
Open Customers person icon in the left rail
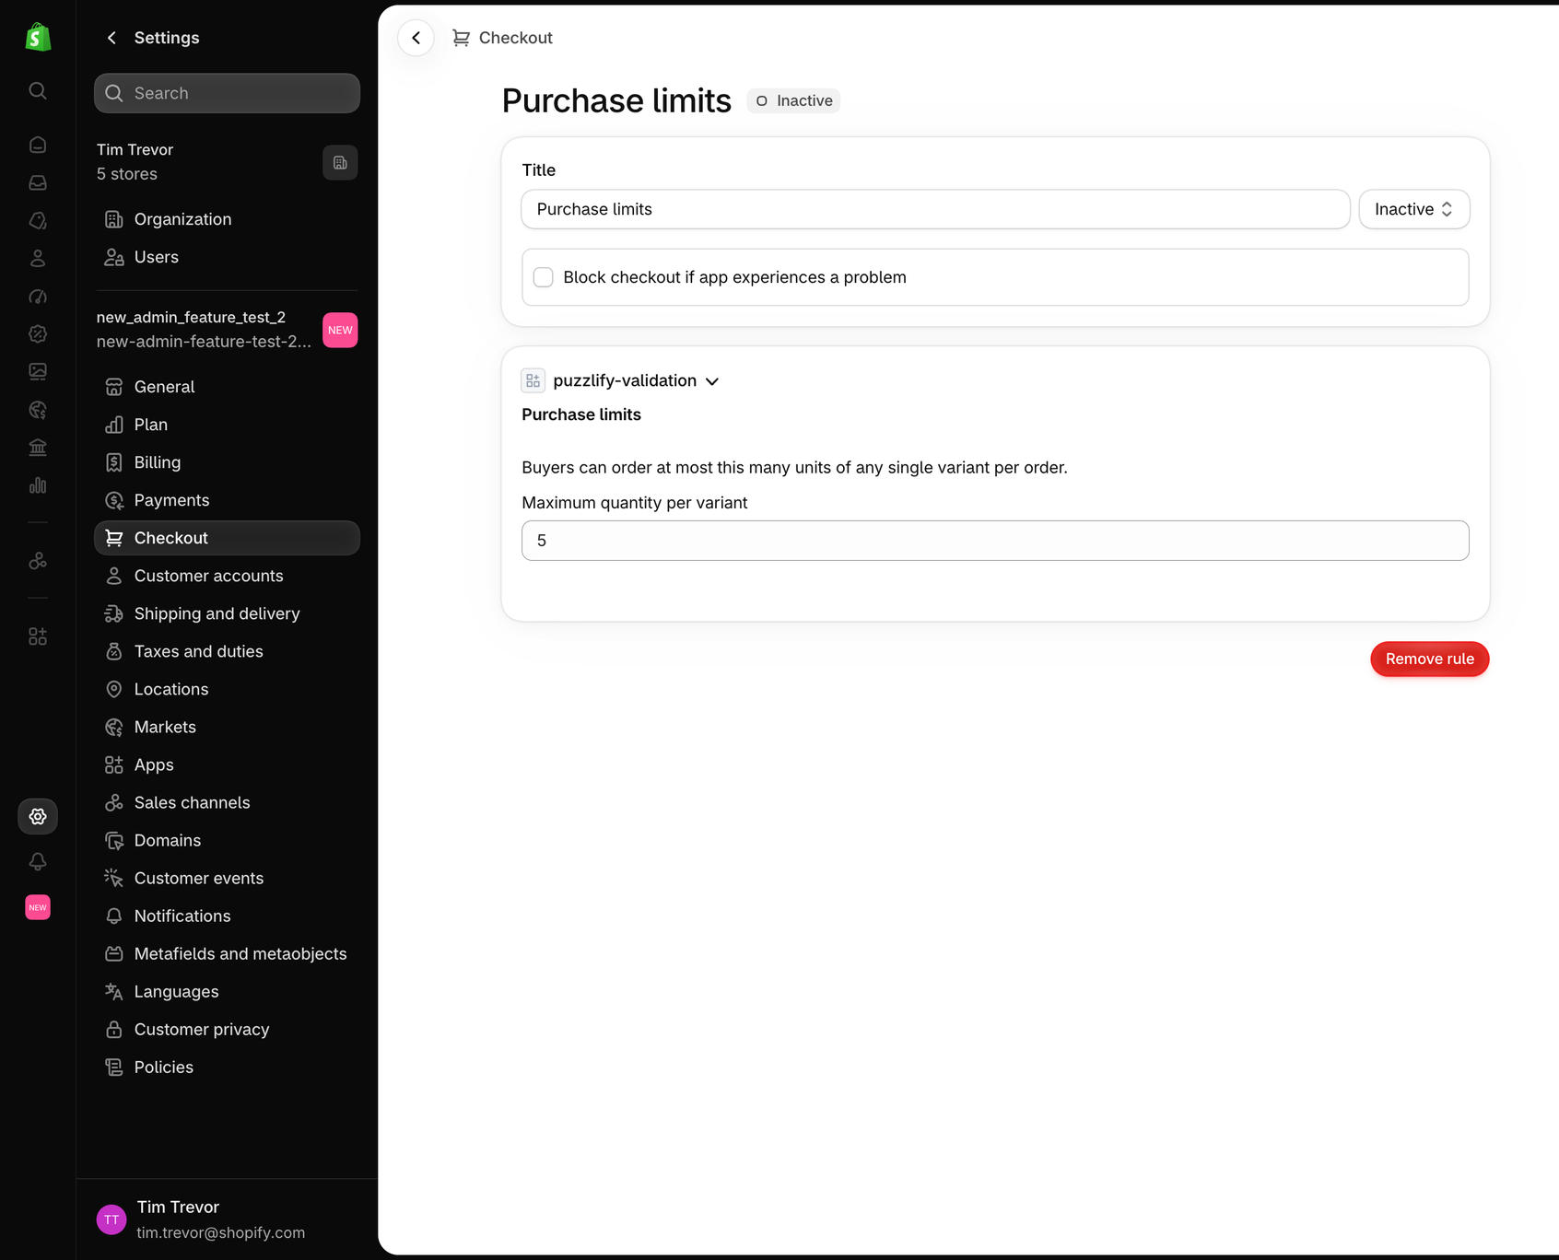tap(38, 258)
